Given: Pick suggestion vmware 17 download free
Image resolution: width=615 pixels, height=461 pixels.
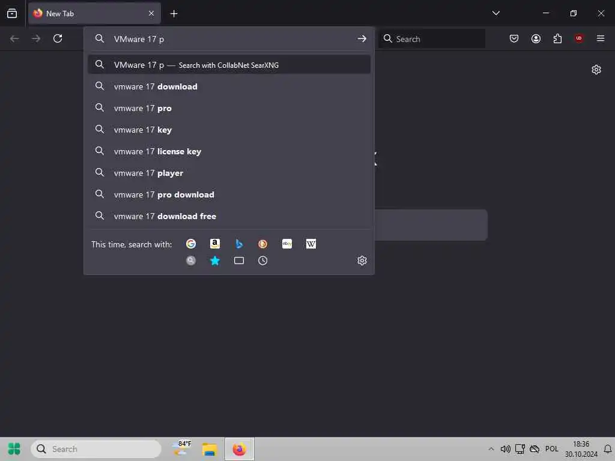Looking at the screenshot, I should pos(229,215).
